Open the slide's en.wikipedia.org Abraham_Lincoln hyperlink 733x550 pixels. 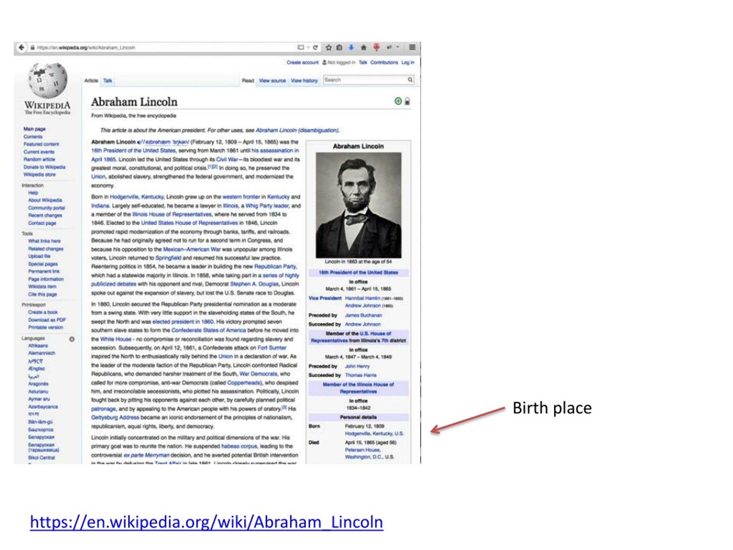pos(206,522)
